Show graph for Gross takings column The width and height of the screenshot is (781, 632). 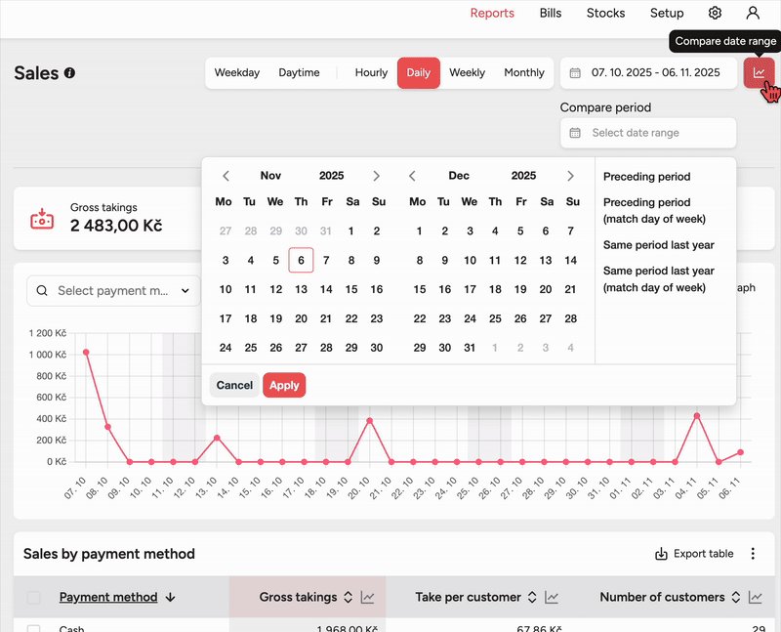click(368, 597)
